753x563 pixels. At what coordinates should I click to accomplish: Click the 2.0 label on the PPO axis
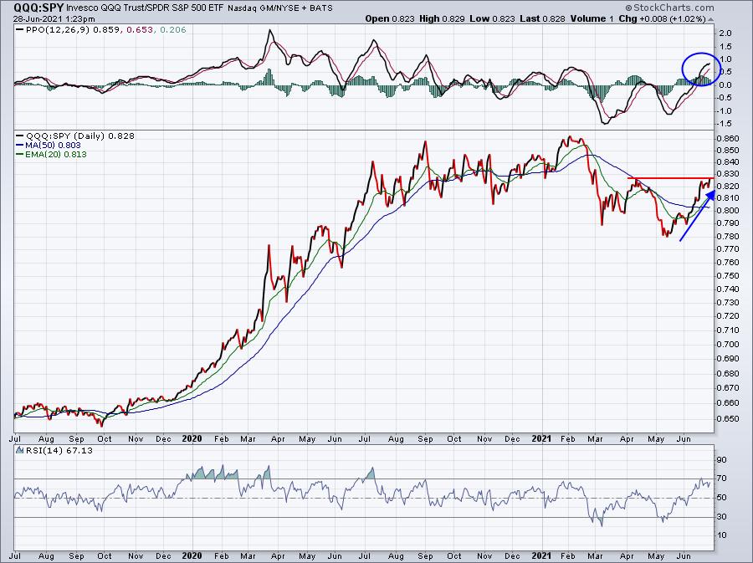coord(725,33)
